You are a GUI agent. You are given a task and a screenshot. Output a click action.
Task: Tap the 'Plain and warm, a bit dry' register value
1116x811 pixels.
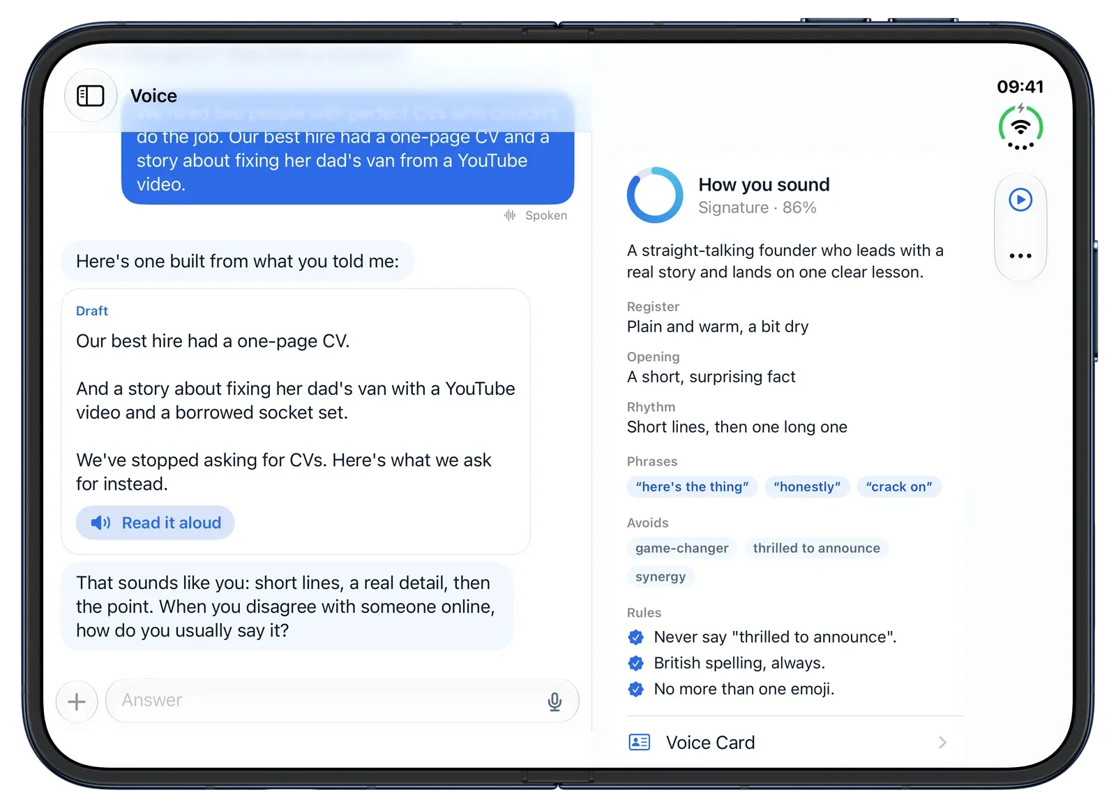pos(717,327)
